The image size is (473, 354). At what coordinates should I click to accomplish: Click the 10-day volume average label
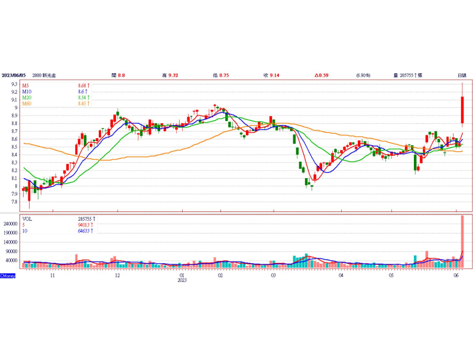[25, 231]
